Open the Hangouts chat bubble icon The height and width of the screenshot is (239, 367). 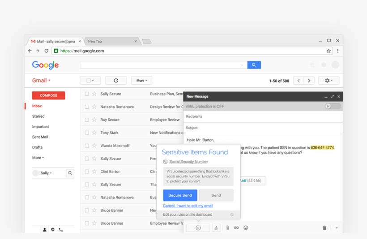pos(53,230)
